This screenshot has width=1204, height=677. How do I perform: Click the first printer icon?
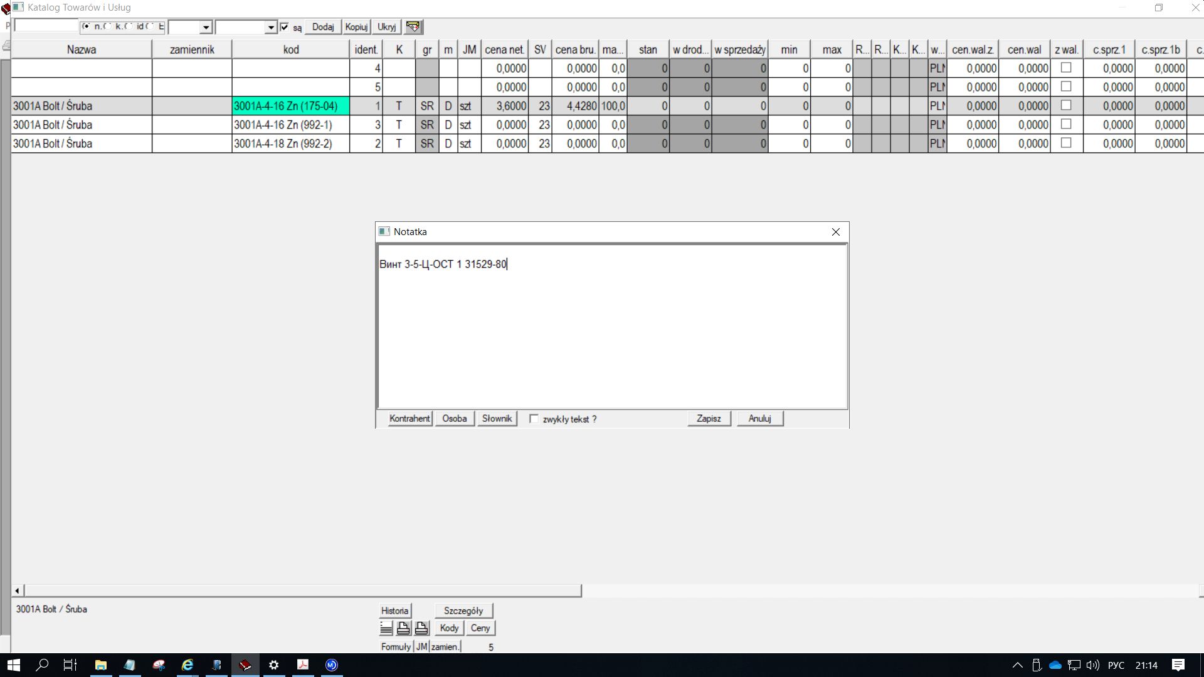(x=403, y=628)
